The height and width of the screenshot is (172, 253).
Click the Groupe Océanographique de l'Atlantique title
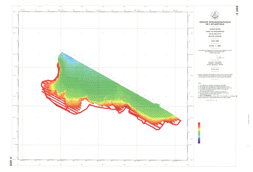(215, 23)
